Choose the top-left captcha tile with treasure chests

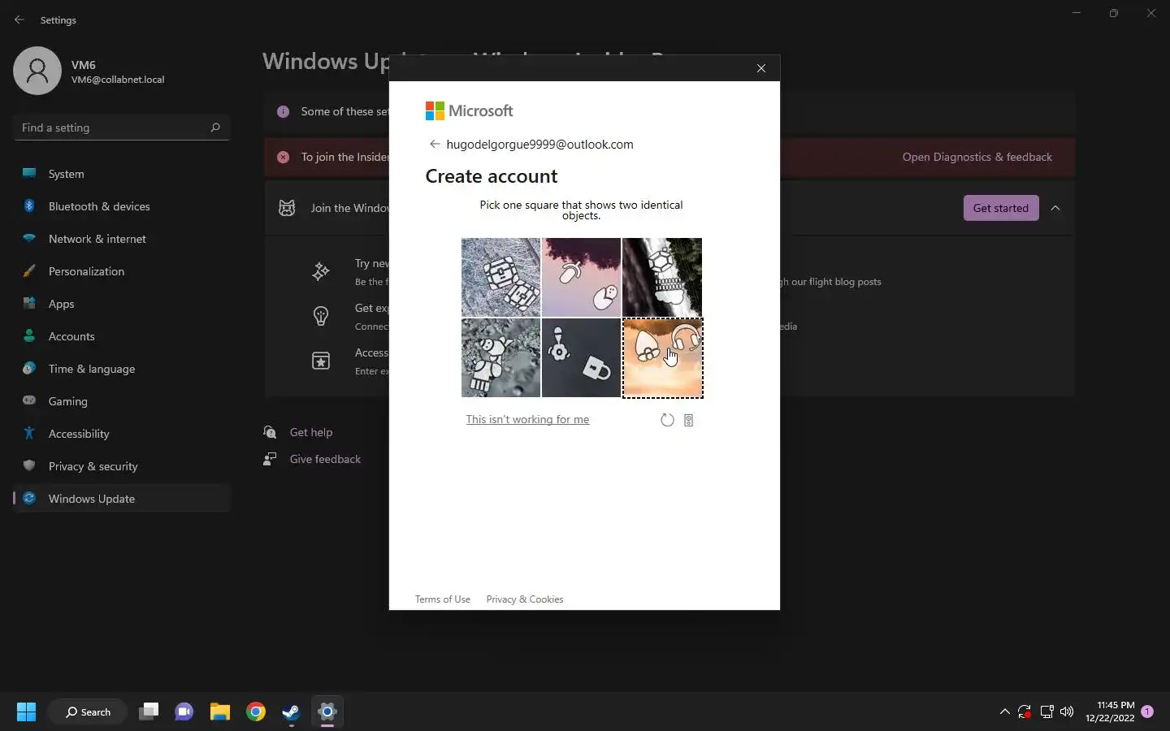[x=500, y=277]
